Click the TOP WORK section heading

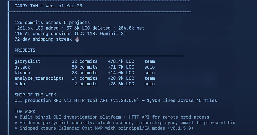(x=25, y=112)
